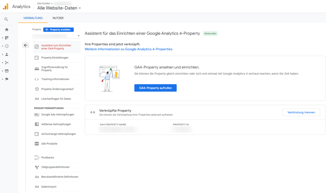This screenshot has height=193, width=326.
Task: Switch to the NUTZER tab
Action: coord(58,18)
